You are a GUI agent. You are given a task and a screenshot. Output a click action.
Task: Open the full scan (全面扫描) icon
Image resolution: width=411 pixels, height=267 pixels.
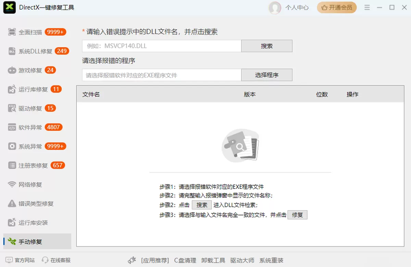tap(12, 32)
